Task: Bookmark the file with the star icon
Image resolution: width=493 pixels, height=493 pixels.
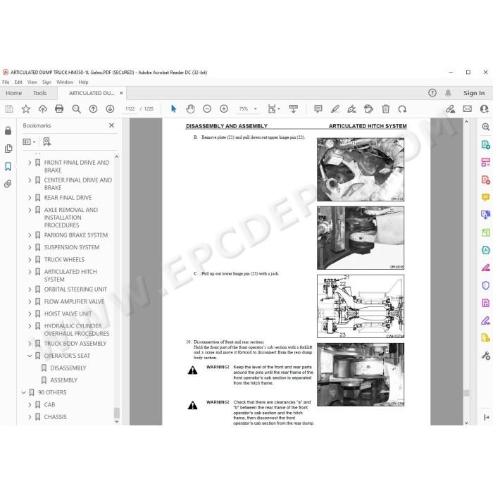Action: click(26, 108)
